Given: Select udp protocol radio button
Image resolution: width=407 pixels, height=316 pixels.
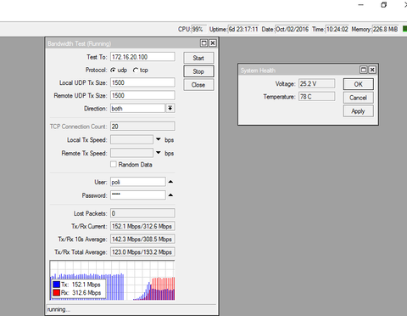Looking at the screenshot, I should (x=114, y=70).
